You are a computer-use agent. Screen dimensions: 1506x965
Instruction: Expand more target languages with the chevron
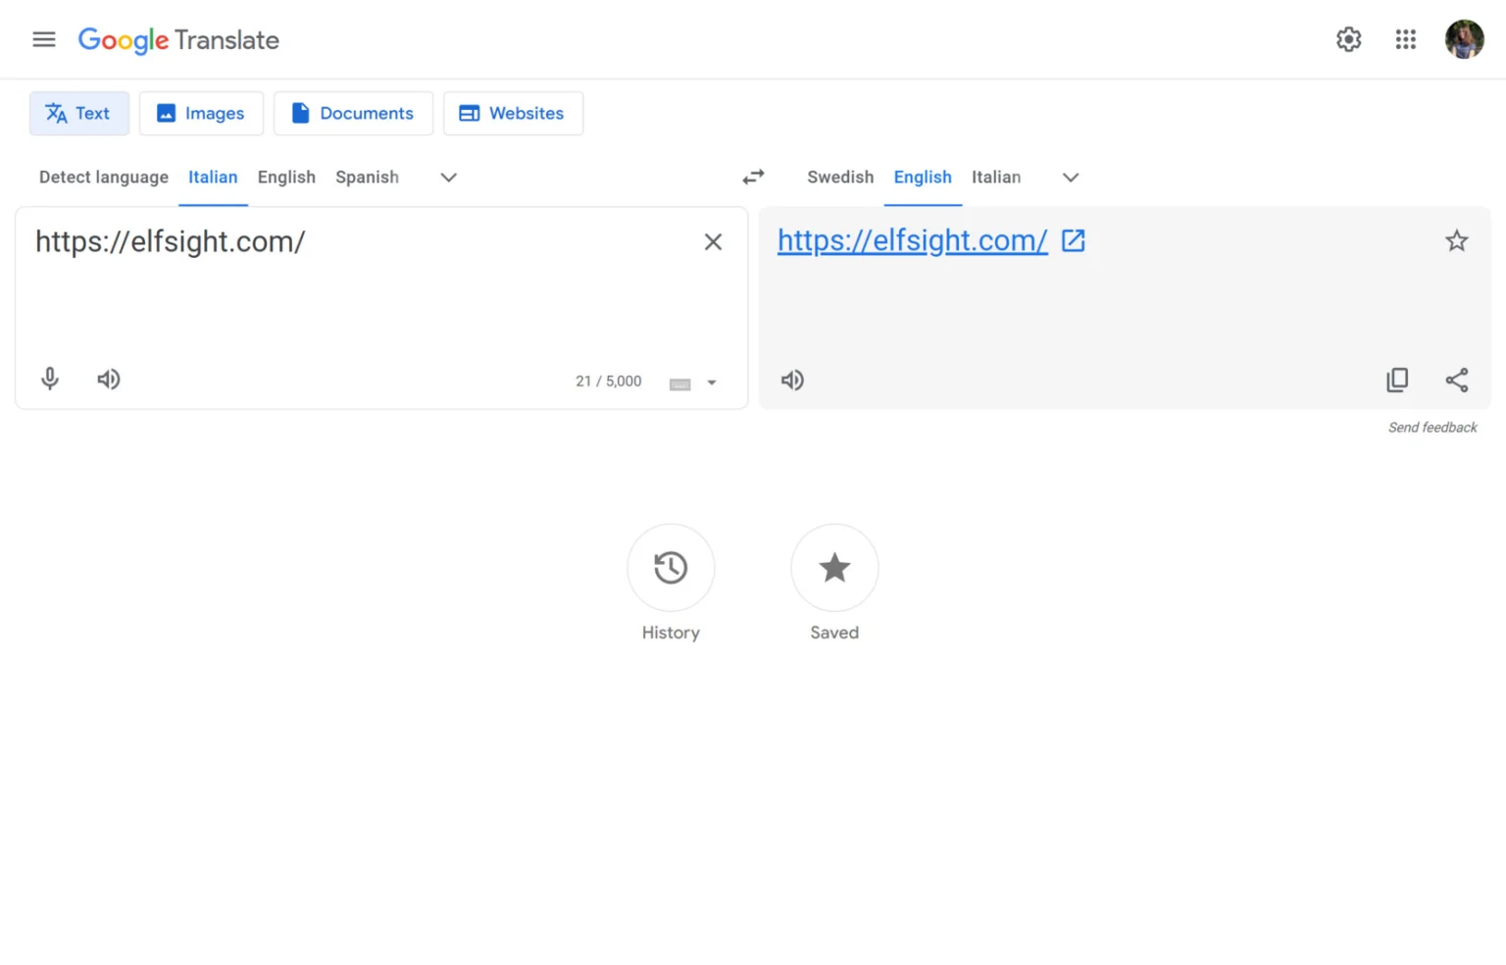(1070, 178)
